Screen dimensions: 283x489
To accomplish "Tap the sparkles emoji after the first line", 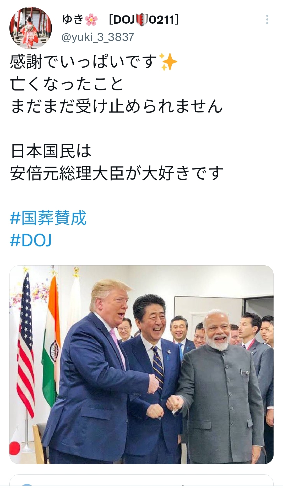I will (x=168, y=62).
